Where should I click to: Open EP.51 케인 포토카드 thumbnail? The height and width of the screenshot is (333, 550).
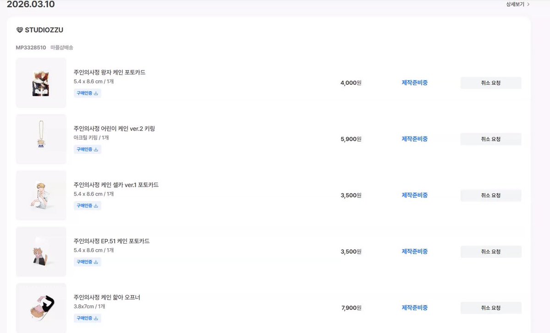pyautogui.click(x=41, y=251)
